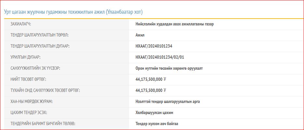The width and height of the screenshot is (304, 130).
Task: Click the tender title "Урт цагаан жуулчны гудамжны тохижилтын ажил"
Action: (55, 12)
